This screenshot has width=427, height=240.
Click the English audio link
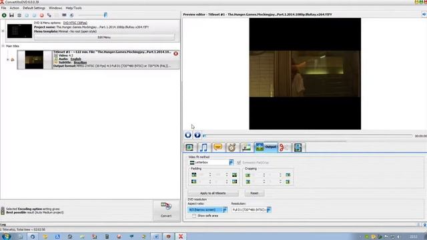(75, 59)
